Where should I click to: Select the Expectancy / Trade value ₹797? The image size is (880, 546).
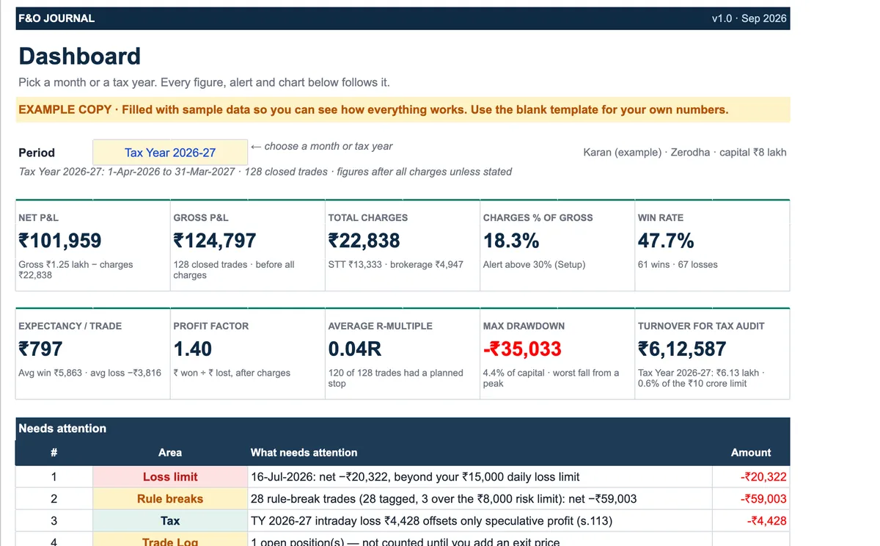[40, 349]
